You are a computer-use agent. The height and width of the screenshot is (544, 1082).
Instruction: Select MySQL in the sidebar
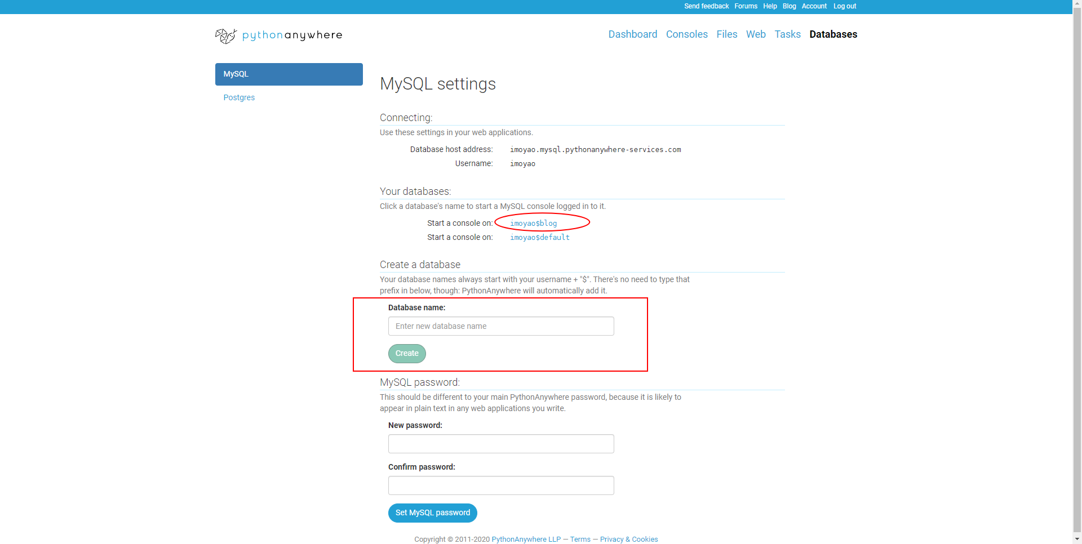(289, 74)
